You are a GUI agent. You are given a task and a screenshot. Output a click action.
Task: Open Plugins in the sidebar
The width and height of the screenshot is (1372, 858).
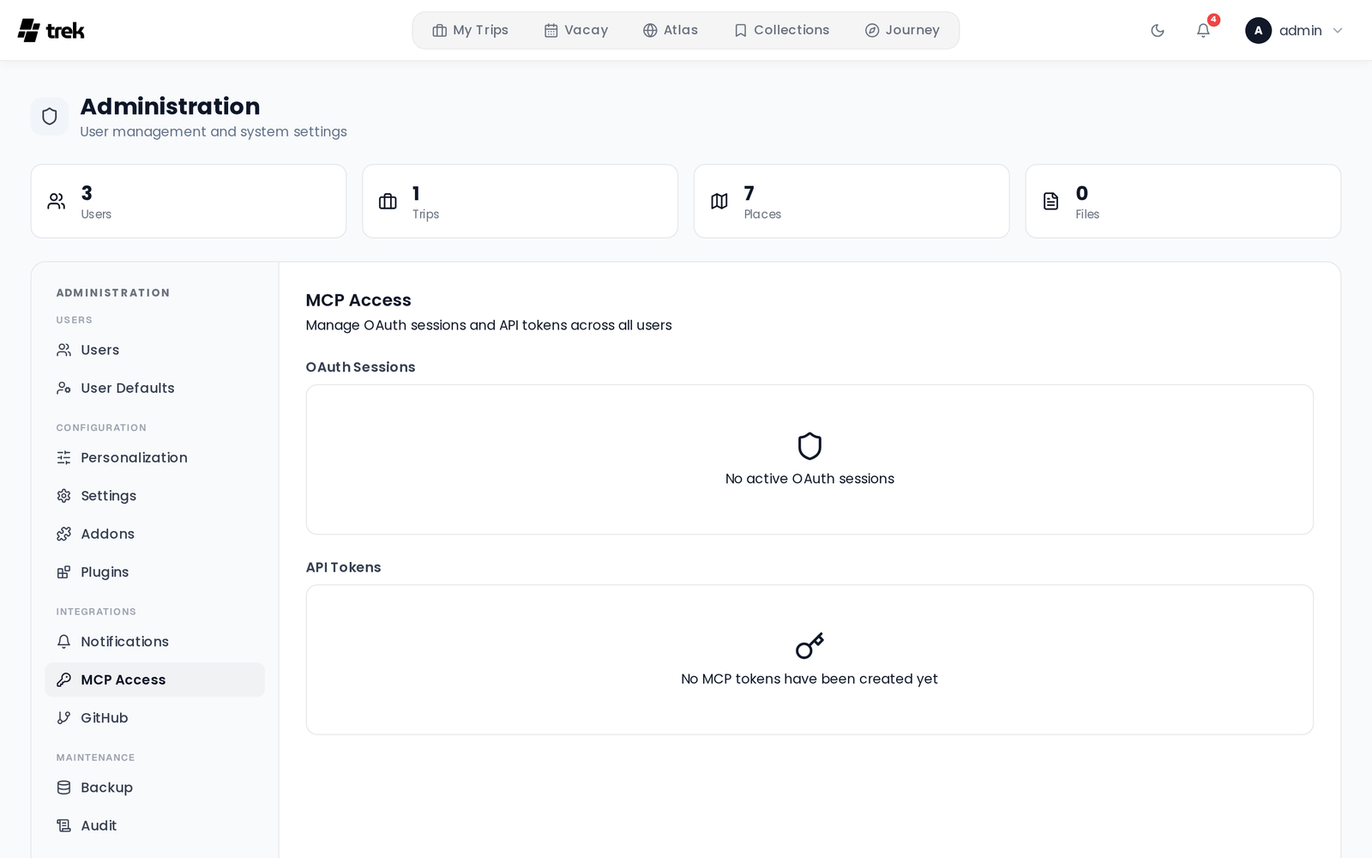pyautogui.click(x=154, y=572)
